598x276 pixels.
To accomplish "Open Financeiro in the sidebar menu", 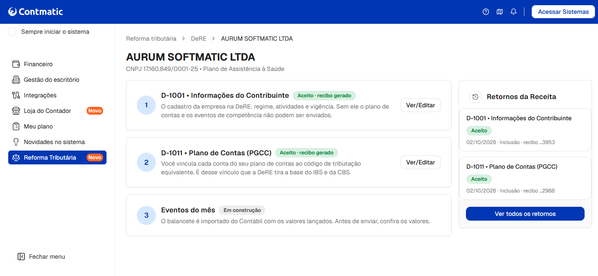I will click(x=57, y=64).
